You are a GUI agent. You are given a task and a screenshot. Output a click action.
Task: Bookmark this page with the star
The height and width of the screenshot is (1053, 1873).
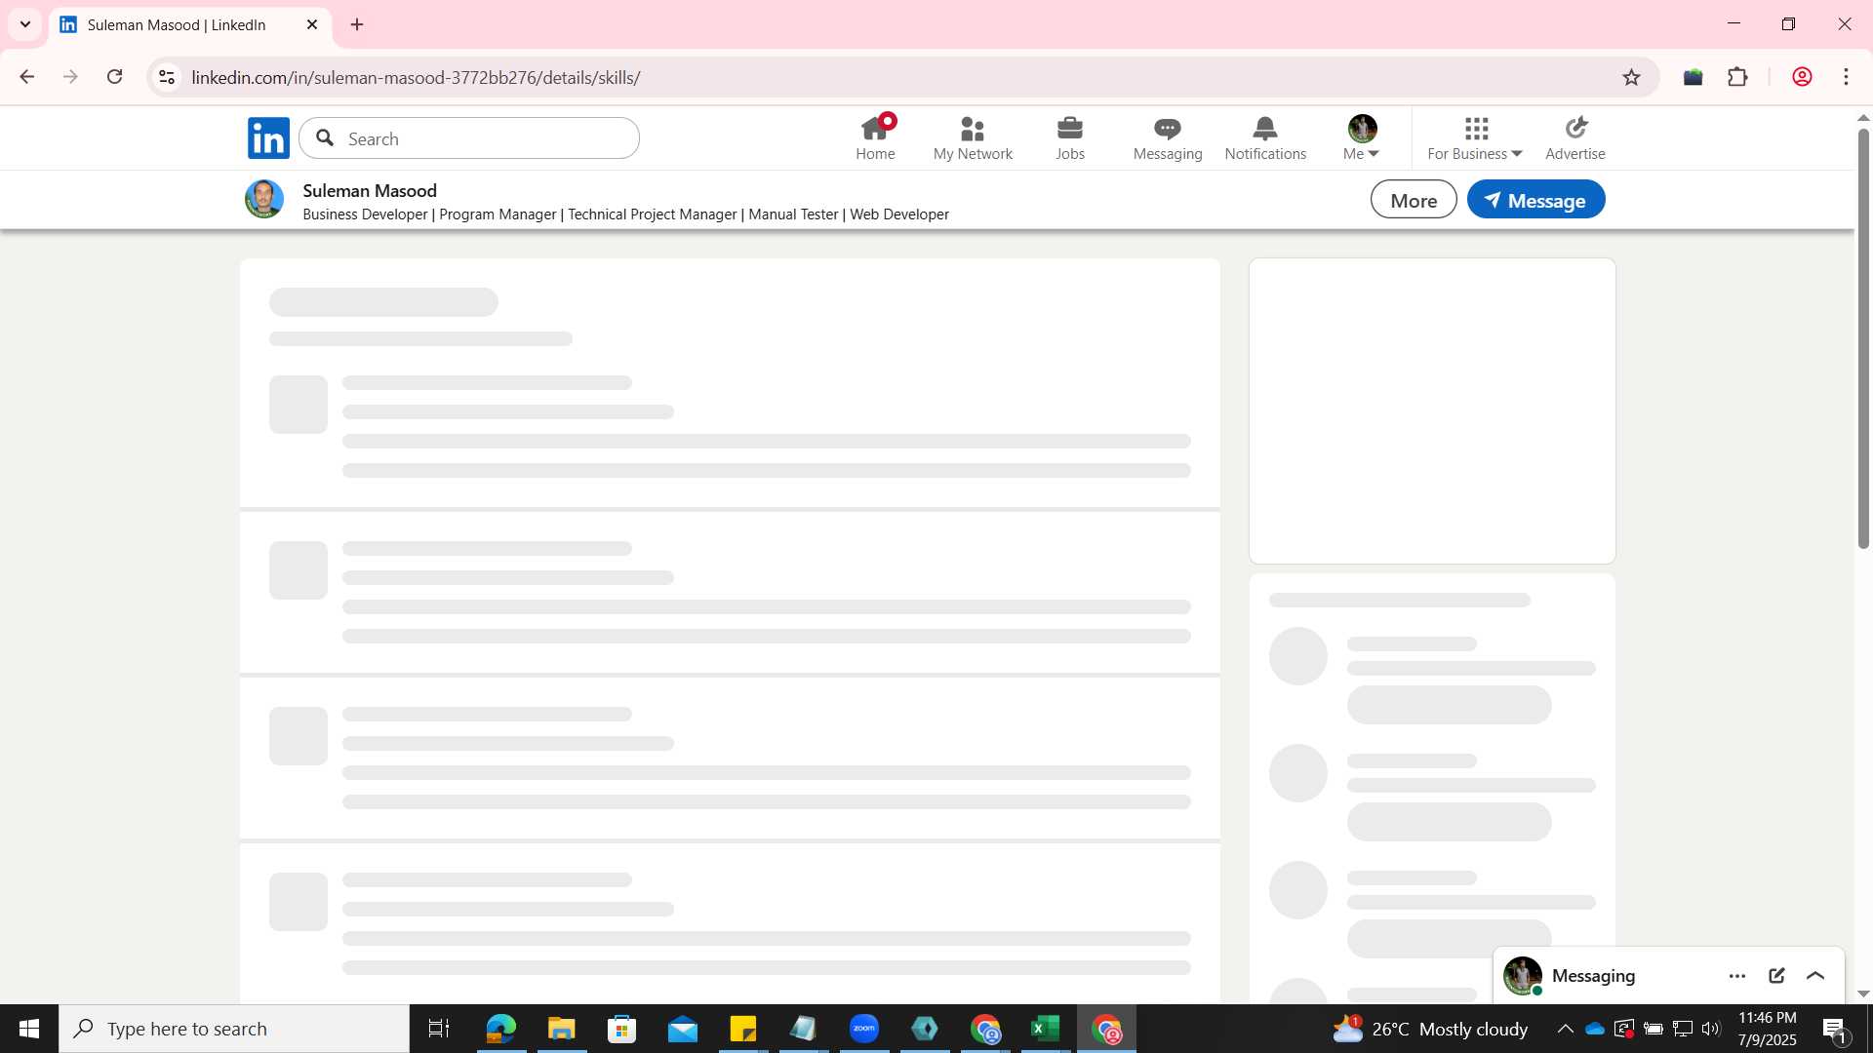coord(1631,77)
